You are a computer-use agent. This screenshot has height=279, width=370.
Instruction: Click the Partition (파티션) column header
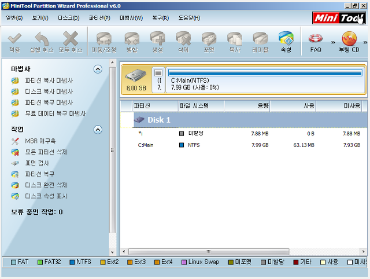(x=155, y=106)
